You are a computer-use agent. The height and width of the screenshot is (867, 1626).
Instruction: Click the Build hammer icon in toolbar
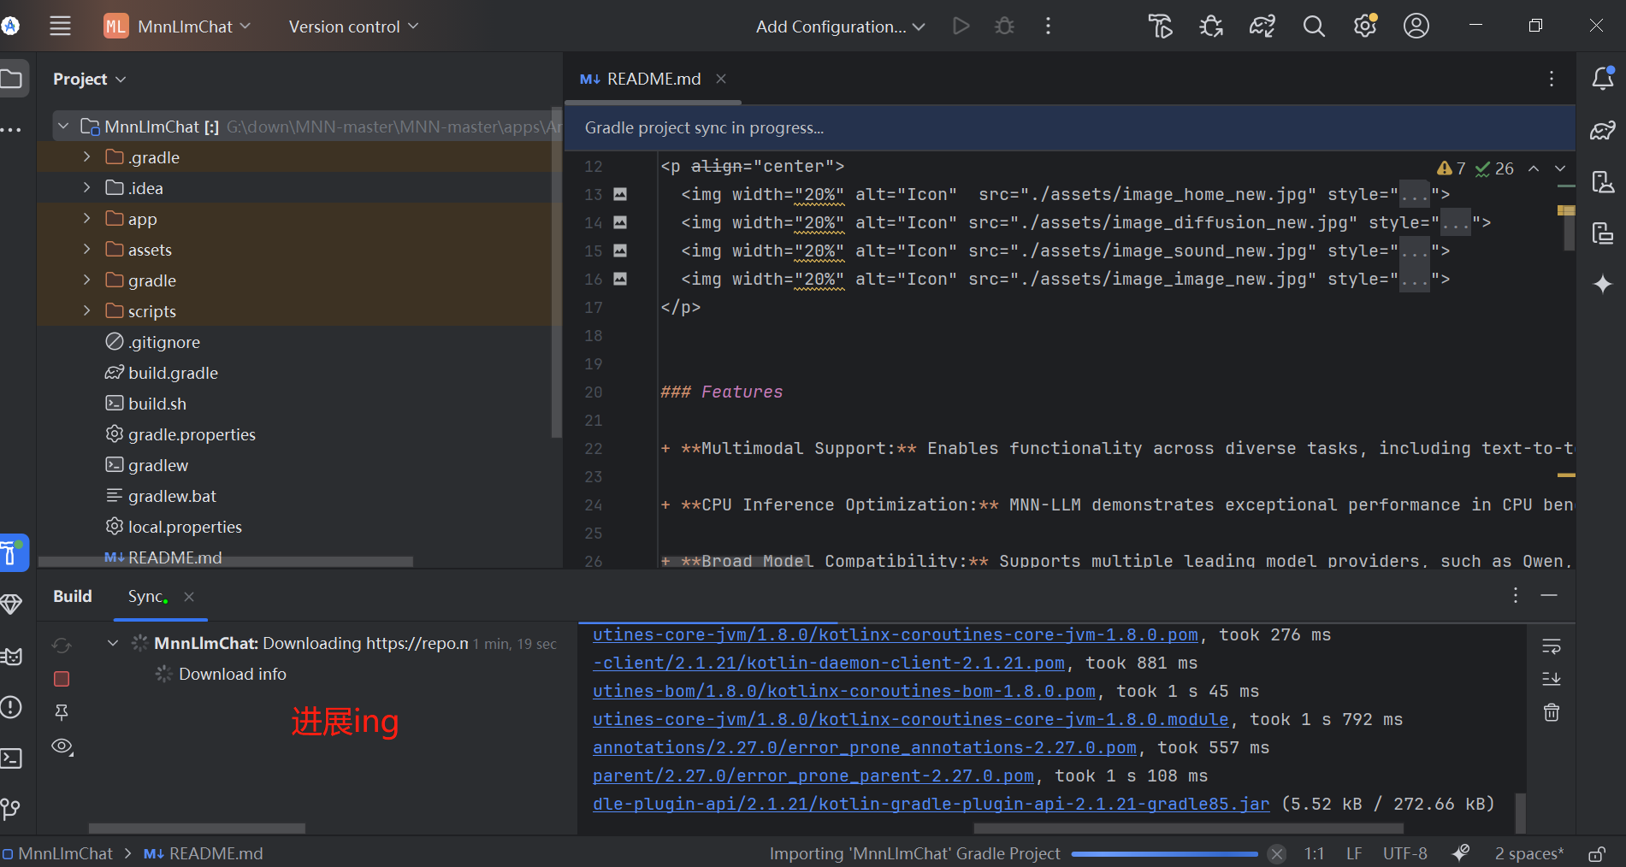(x=1160, y=26)
